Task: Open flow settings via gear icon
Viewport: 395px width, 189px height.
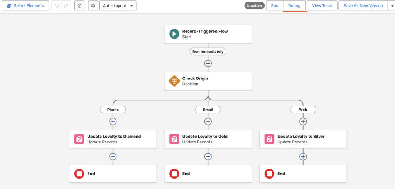Action: [93, 5]
